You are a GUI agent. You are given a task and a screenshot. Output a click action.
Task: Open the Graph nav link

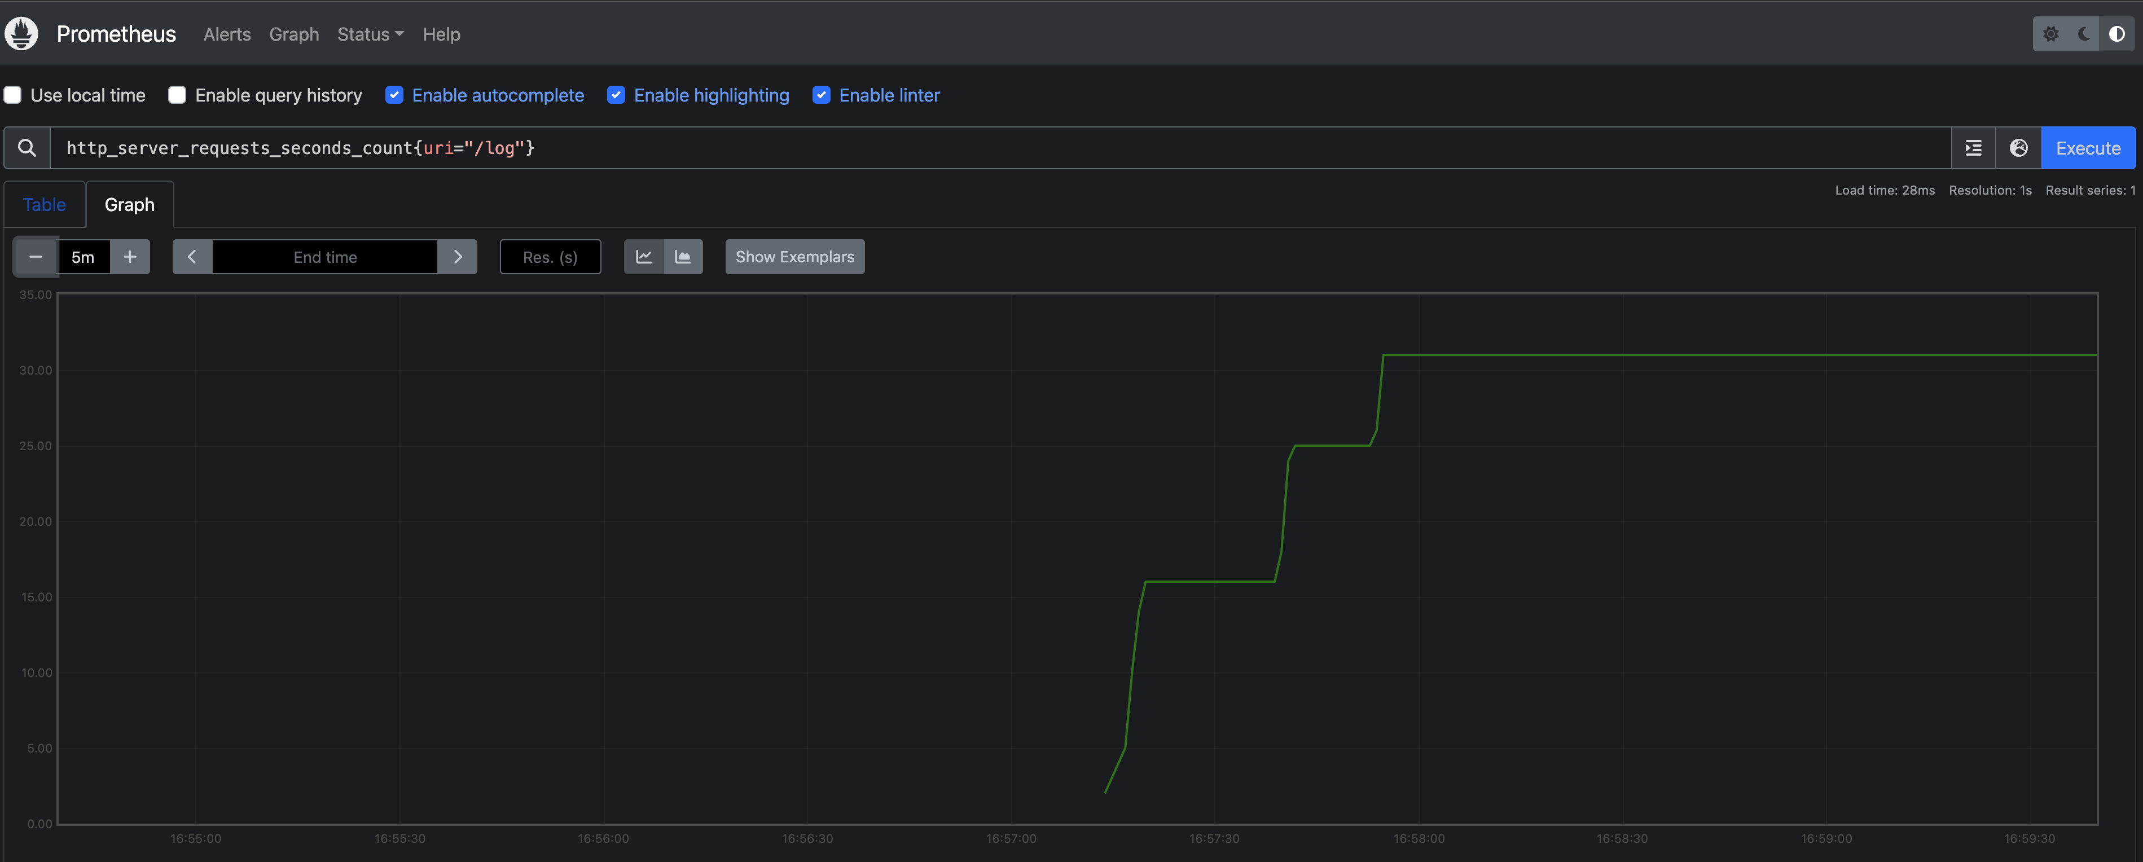click(295, 34)
